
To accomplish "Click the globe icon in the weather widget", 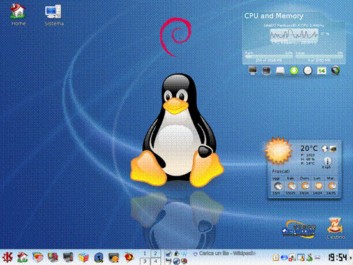I will (x=324, y=149).
